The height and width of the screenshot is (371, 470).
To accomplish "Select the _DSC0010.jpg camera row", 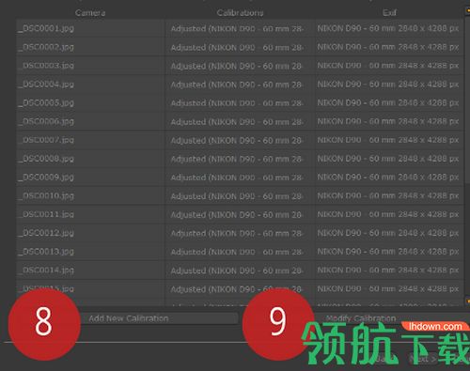I will click(90, 195).
